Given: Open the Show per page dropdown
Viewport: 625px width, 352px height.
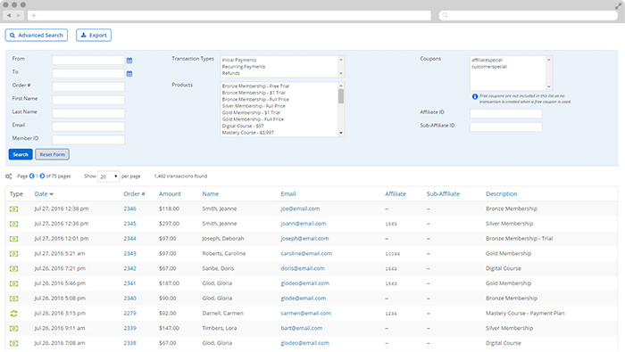Looking at the screenshot, I should coord(108,176).
